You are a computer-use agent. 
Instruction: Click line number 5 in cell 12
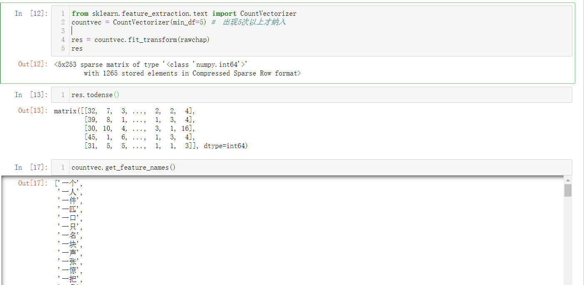63,48
